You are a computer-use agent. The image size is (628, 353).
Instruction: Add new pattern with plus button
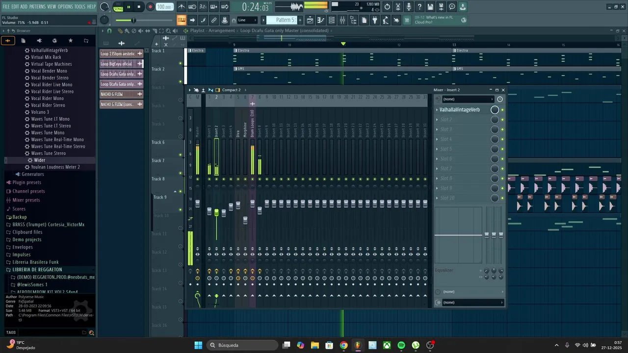tap(300, 20)
